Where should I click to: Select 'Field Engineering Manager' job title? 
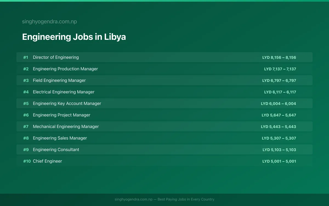59,80
